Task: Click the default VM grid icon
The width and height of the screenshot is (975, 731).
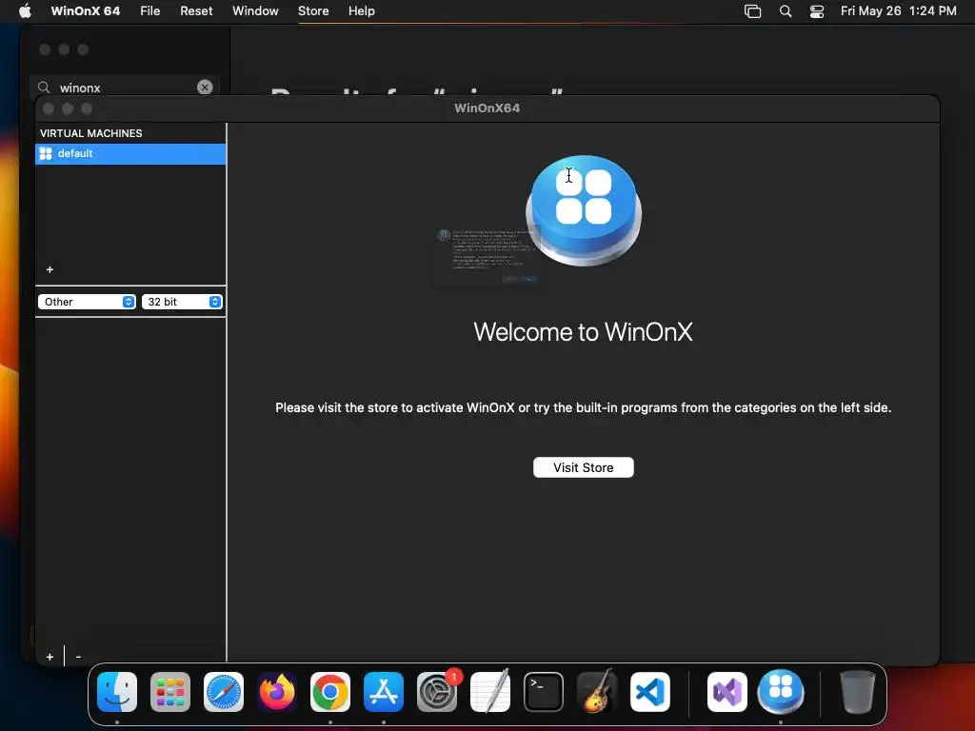Action: [46, 153]
